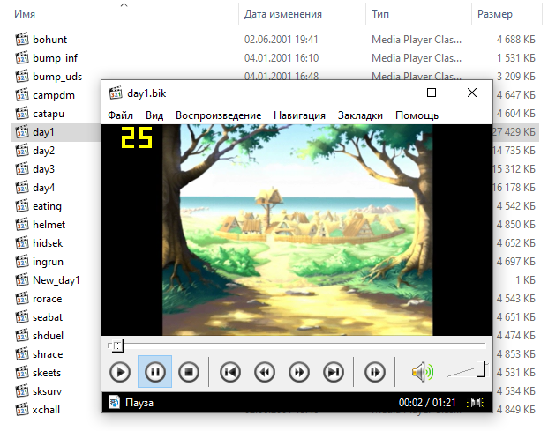Screen dimensions: 548x431
Task: Click the Media Player Clas... type of bohunt
Action: tap(417, 40)
